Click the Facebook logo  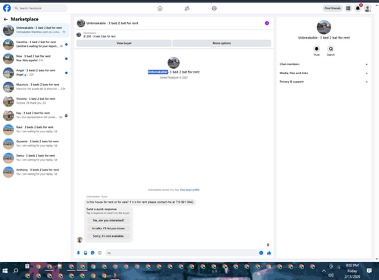(7, 8)
